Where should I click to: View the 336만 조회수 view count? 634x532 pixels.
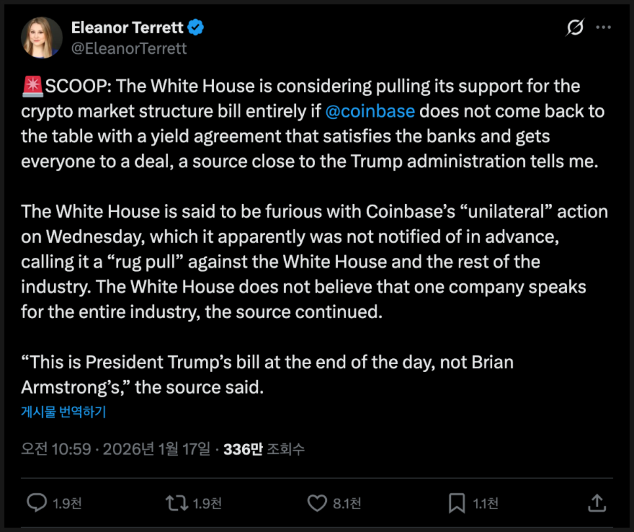[x=264, y=449]
